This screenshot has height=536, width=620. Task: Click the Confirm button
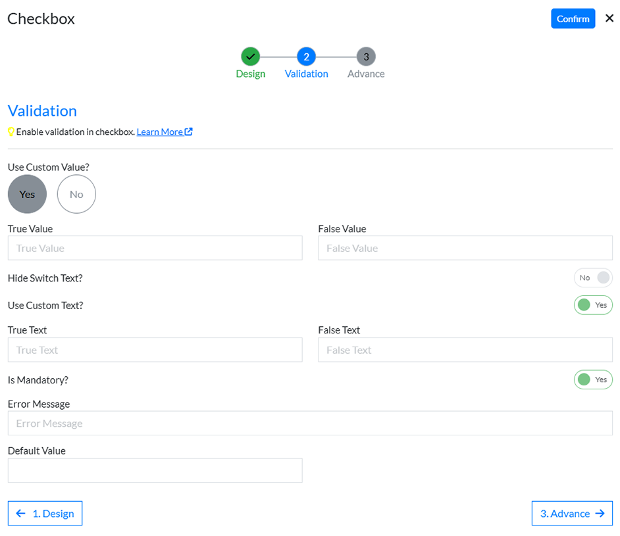(x=573, y=18)
